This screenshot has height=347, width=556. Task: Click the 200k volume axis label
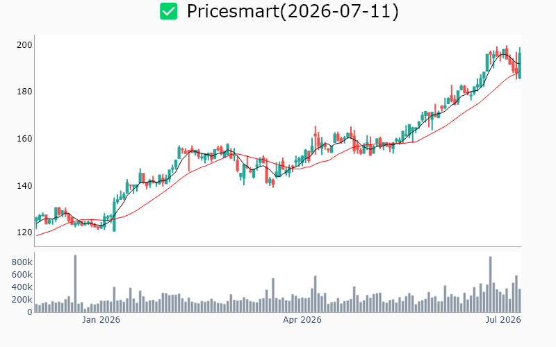[22, 300]
